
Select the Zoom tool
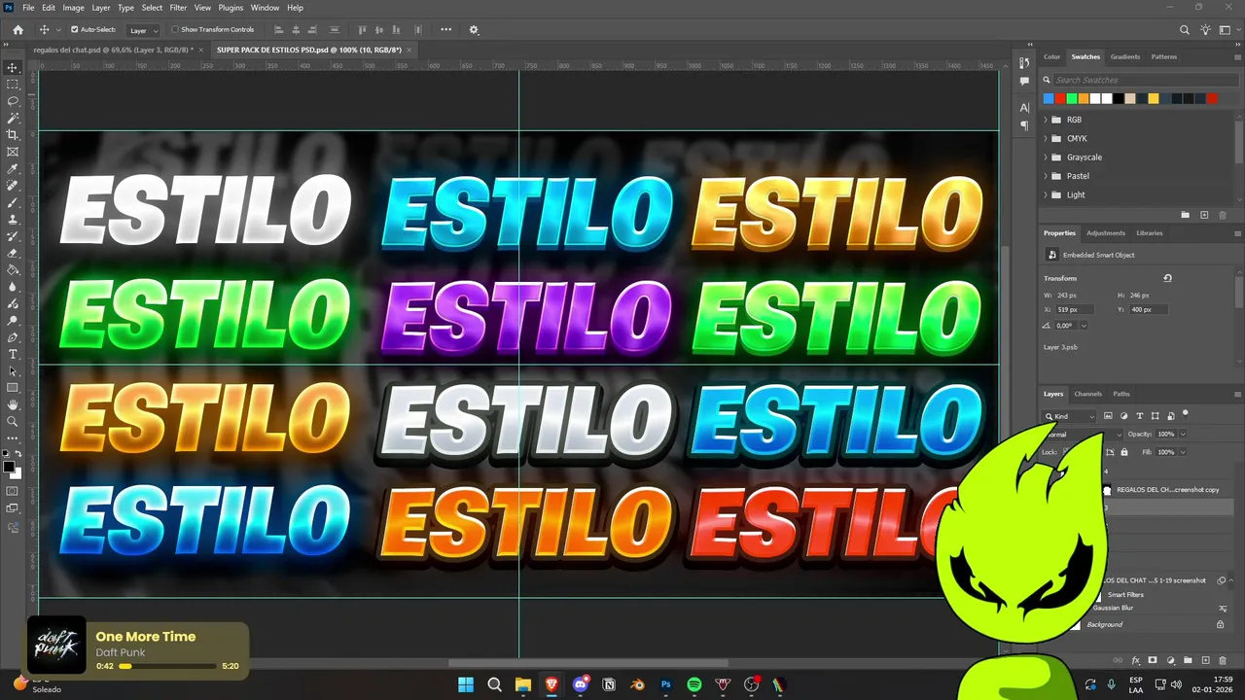(x=13, y=422)
